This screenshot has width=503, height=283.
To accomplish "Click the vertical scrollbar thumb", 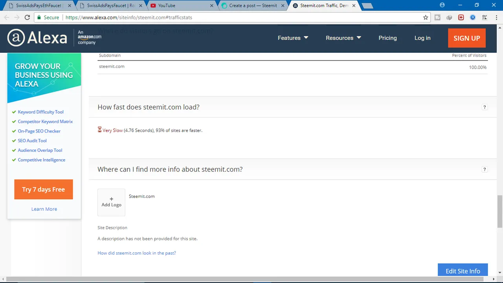I will tap(499, 211).
